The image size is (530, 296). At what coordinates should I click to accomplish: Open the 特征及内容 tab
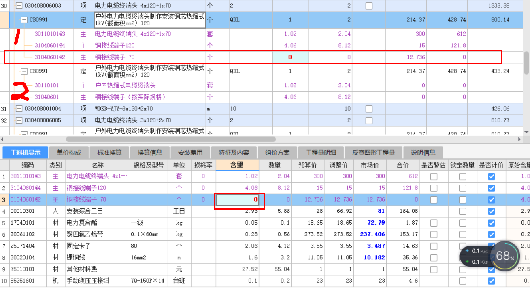coord(234,153)
